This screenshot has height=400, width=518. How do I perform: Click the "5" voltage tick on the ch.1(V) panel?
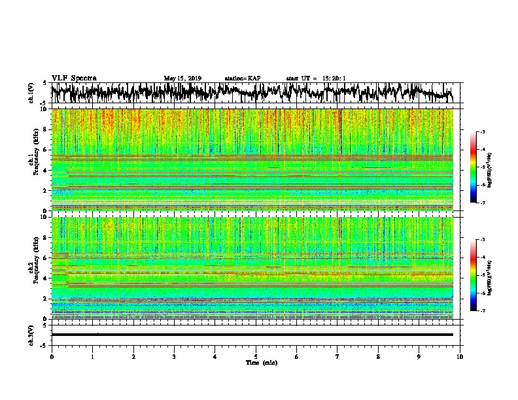click(x=45, y=83)
